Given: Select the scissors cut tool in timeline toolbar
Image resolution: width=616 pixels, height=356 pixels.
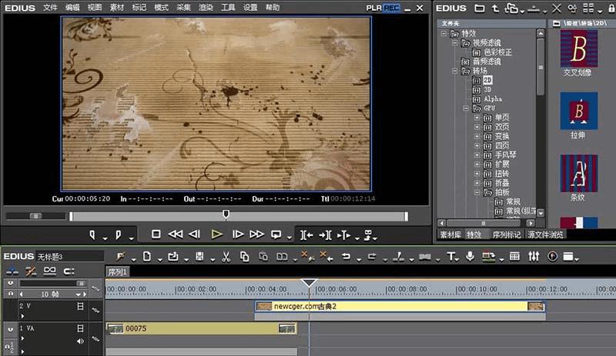Looking at the screenshot, I should (226, 256).
